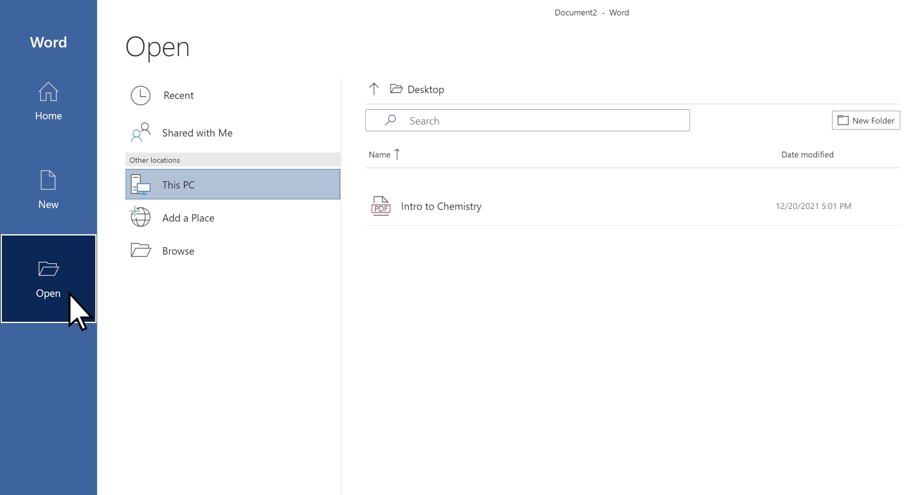
Task: Open the Intro to Chemistry file
Action: pyautogui.click(x=441, y=206)
